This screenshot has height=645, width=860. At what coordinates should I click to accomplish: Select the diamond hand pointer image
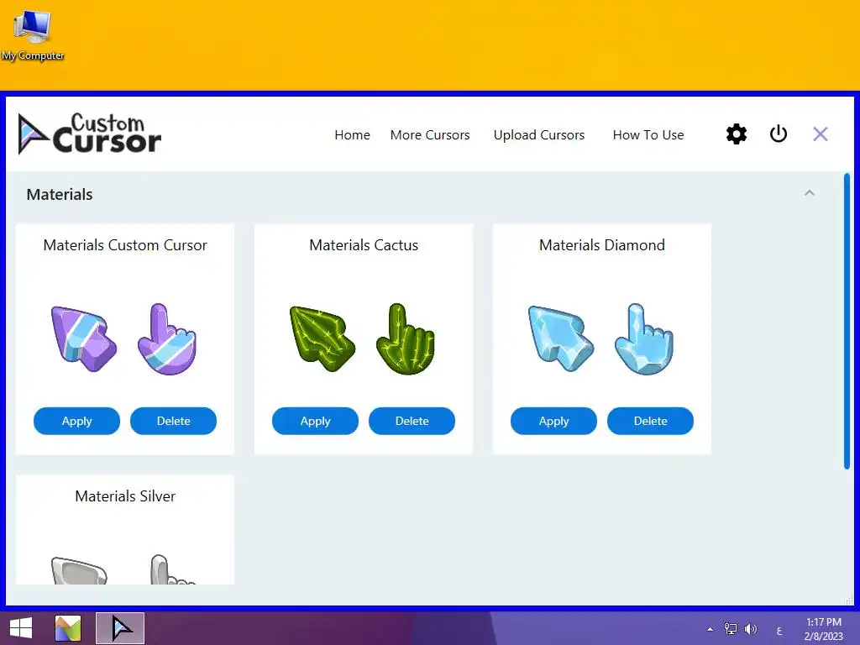tap(644, 339)
